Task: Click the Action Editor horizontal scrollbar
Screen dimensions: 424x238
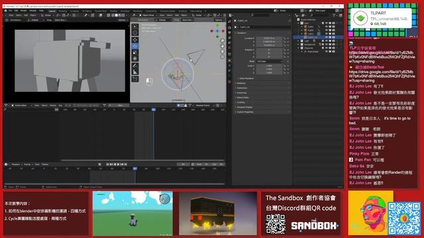Action: [x=142, y=161]
